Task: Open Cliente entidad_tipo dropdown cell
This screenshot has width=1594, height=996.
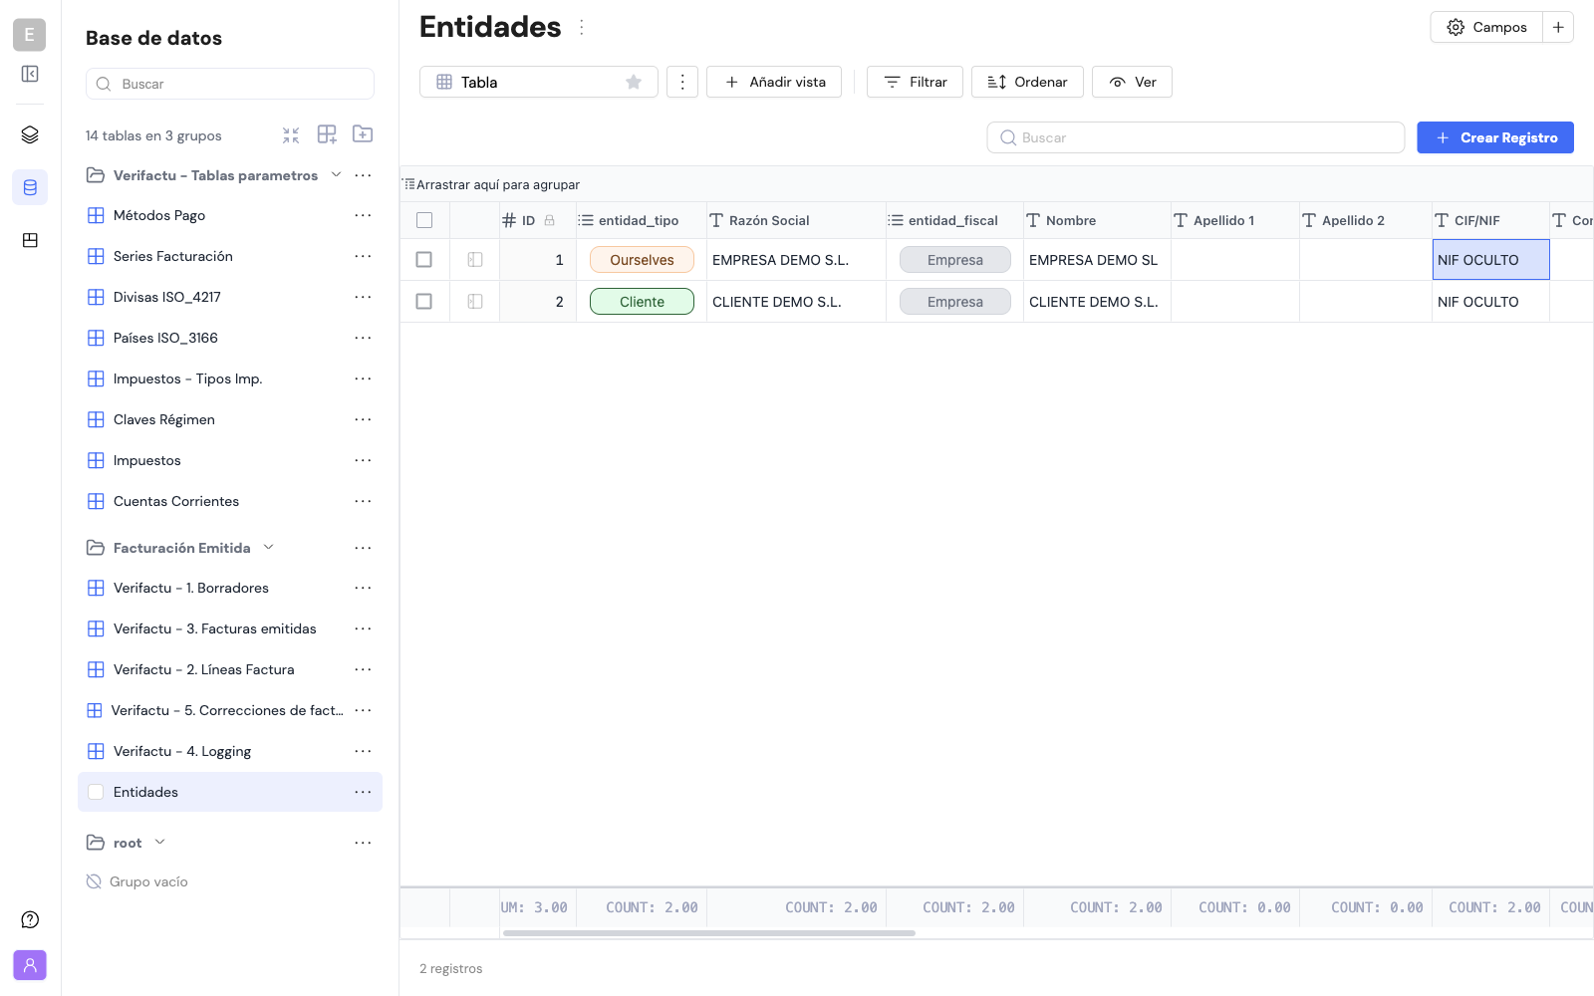Action: (x=642, y=302)
